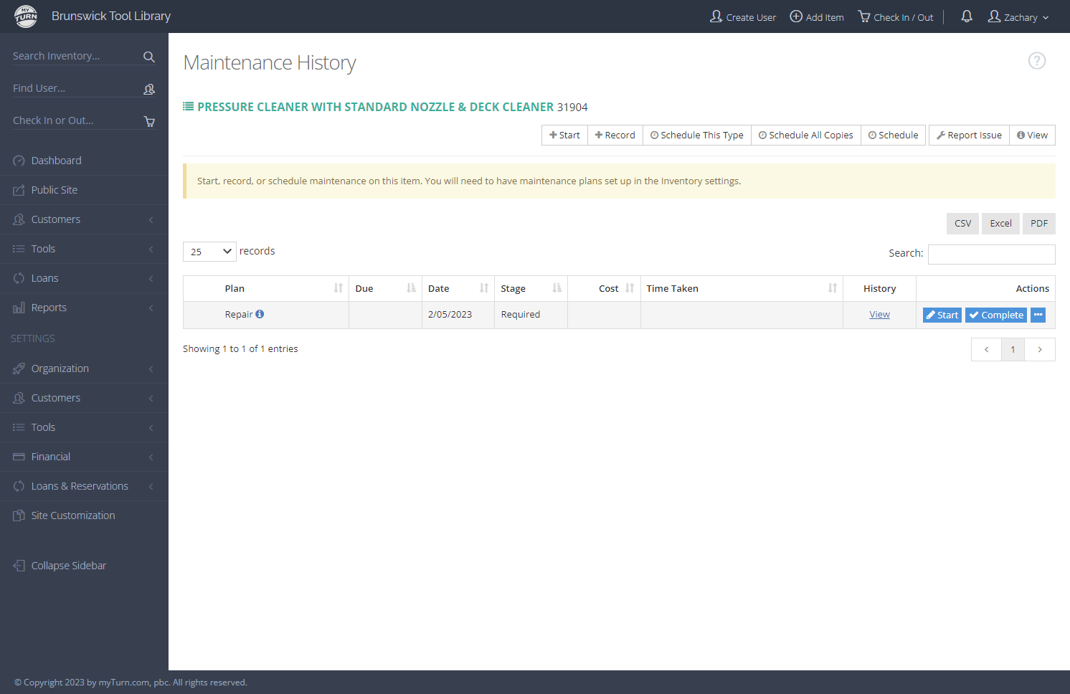This screenshot has height=694, width=1070.
Task: Open more actions ellipsis button in Repair row
Action: pyautogui.click(x=1038, y=315)
